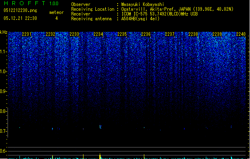250x159 pixels.
Task: Click the 2234 time marker
Action: point(98,34)
